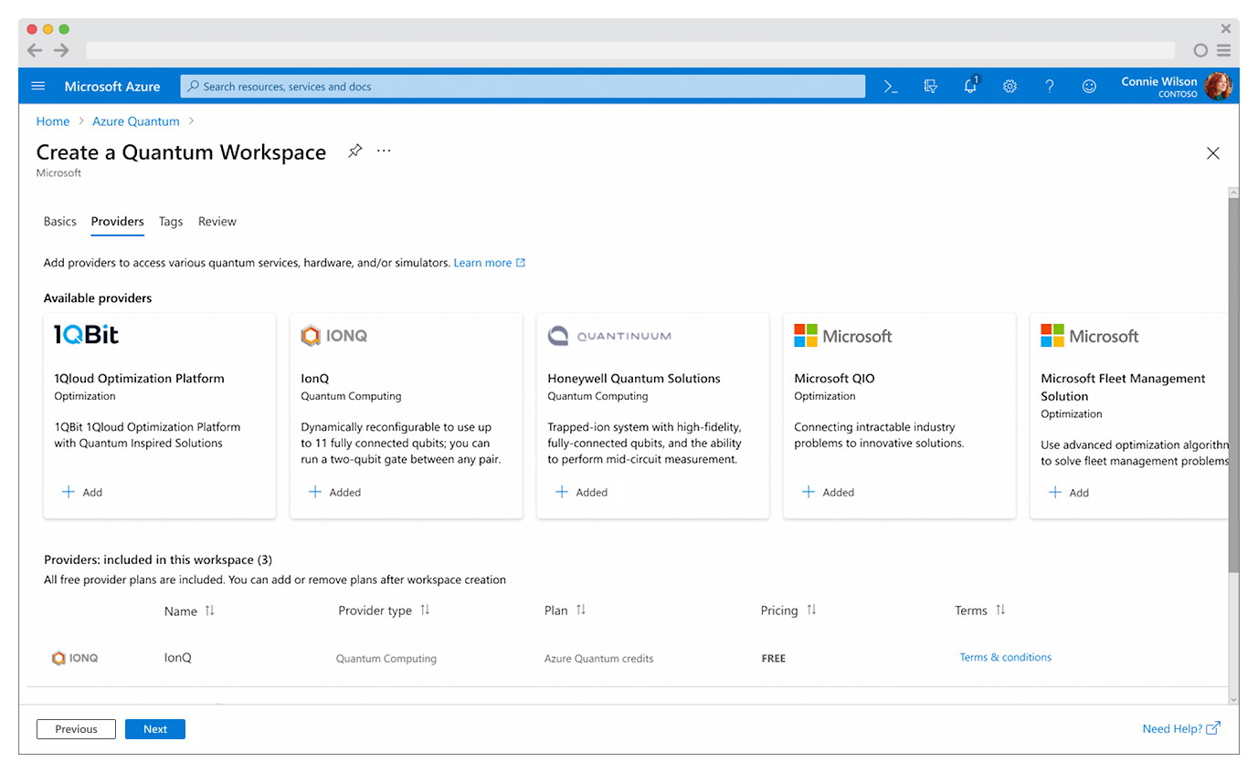Open the portal settings gear
The image size is (1258, 773).
pyautogui.click(x=1010, y=86)
